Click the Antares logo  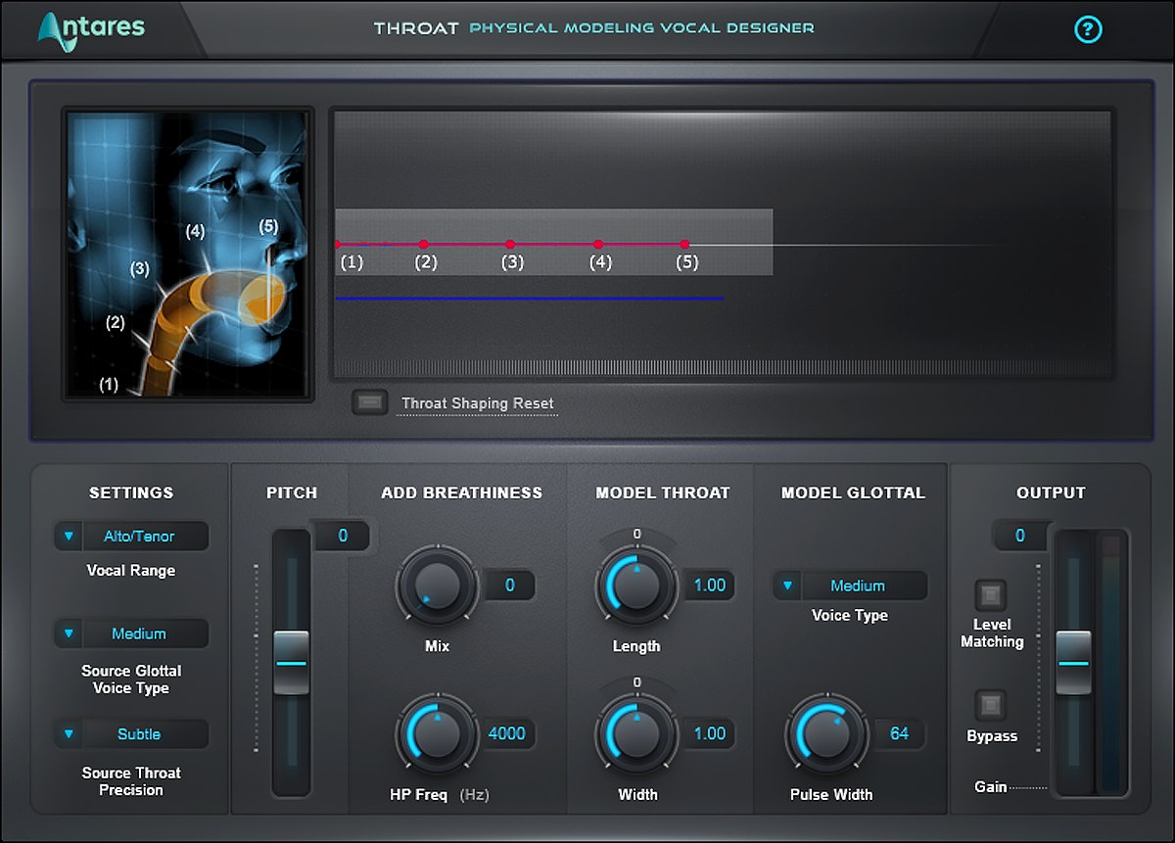(x=91, y=27)
